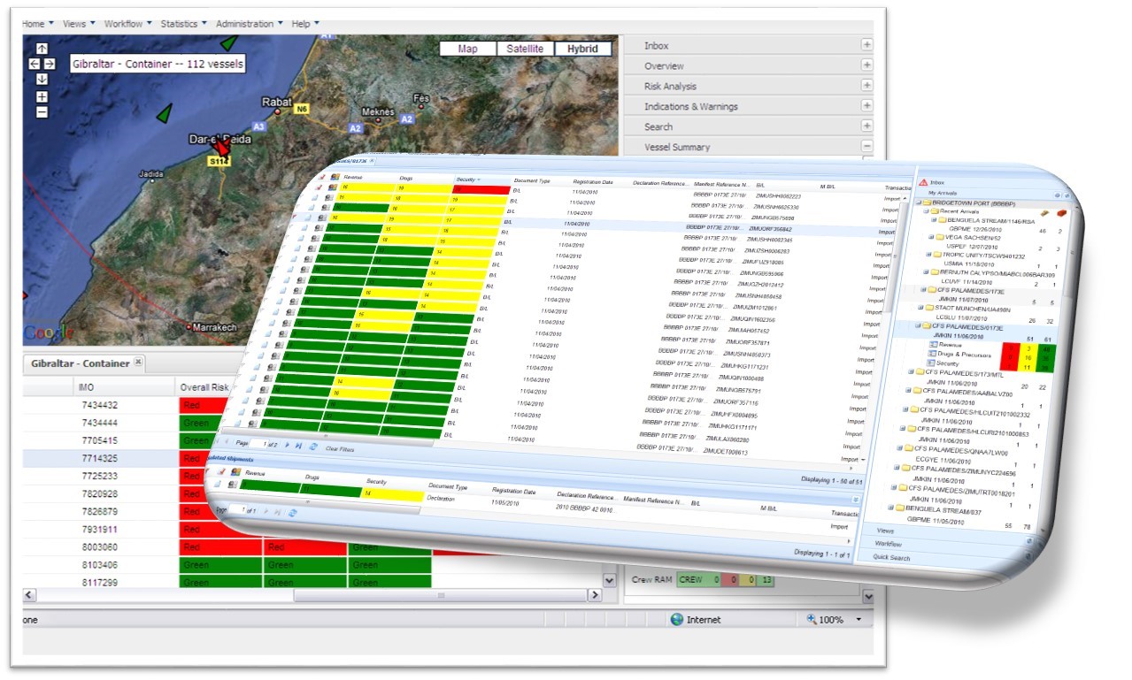
Task: Open the Help menu
Action: pos(305,24)
